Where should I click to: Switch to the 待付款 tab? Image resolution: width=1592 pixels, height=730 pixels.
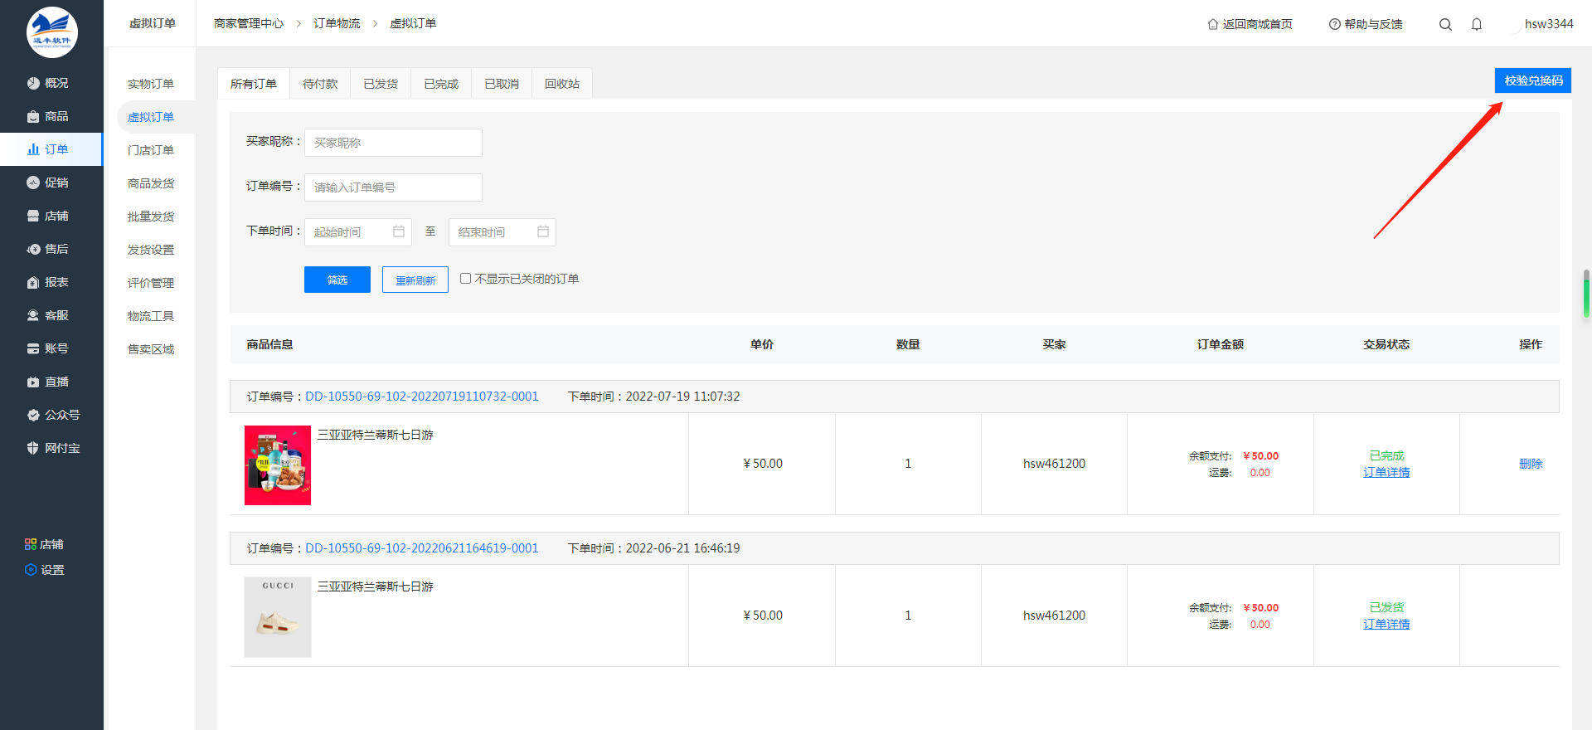(x=320, y=84)
